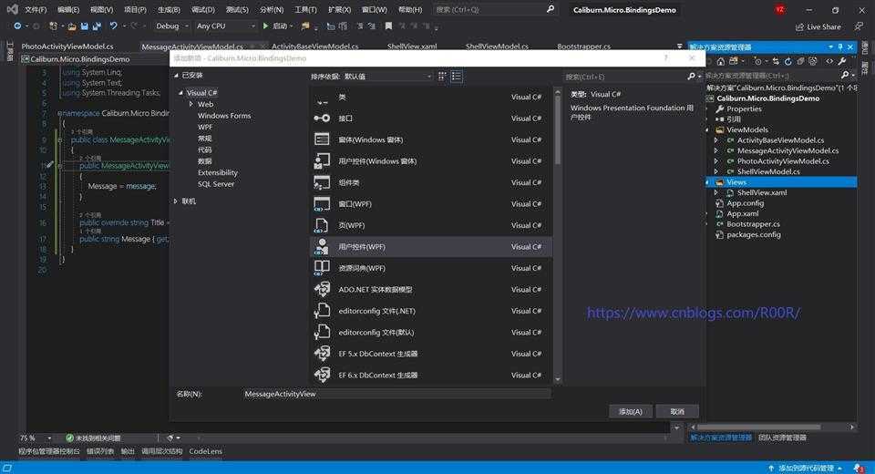Expand the Web category node
The width and height of the screenshot is (875, 474).
pos(191,105)
